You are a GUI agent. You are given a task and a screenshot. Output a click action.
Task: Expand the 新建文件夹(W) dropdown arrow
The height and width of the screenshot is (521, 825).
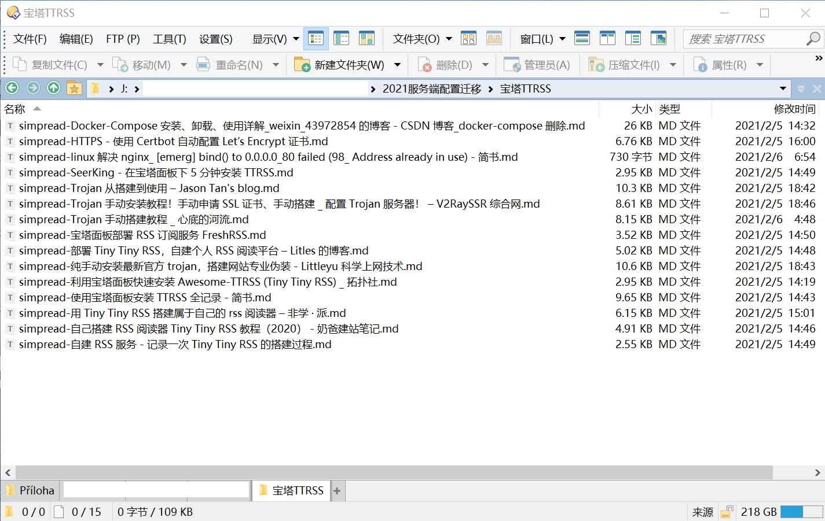point(397,65)
